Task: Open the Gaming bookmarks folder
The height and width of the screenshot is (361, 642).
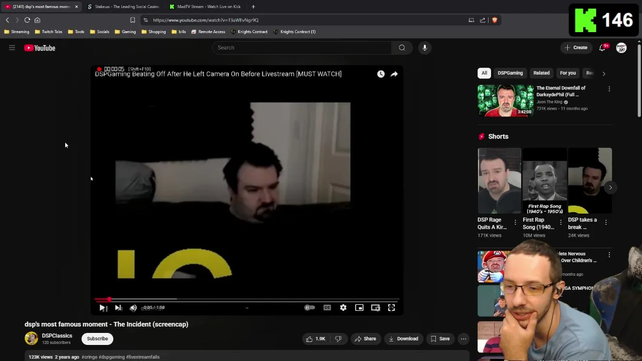Action: [x=125, y=32]
